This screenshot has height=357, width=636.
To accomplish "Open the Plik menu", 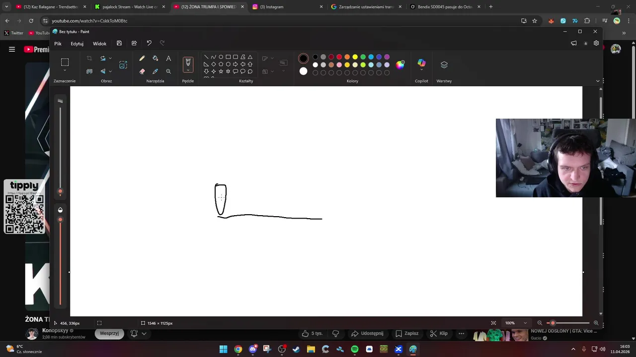I will pos(58,44).
